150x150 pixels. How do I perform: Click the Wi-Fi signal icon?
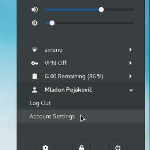click(34, 49)
